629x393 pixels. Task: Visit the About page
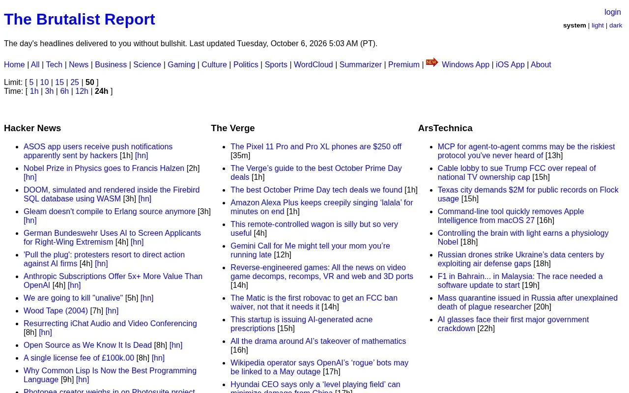(541, 65)
